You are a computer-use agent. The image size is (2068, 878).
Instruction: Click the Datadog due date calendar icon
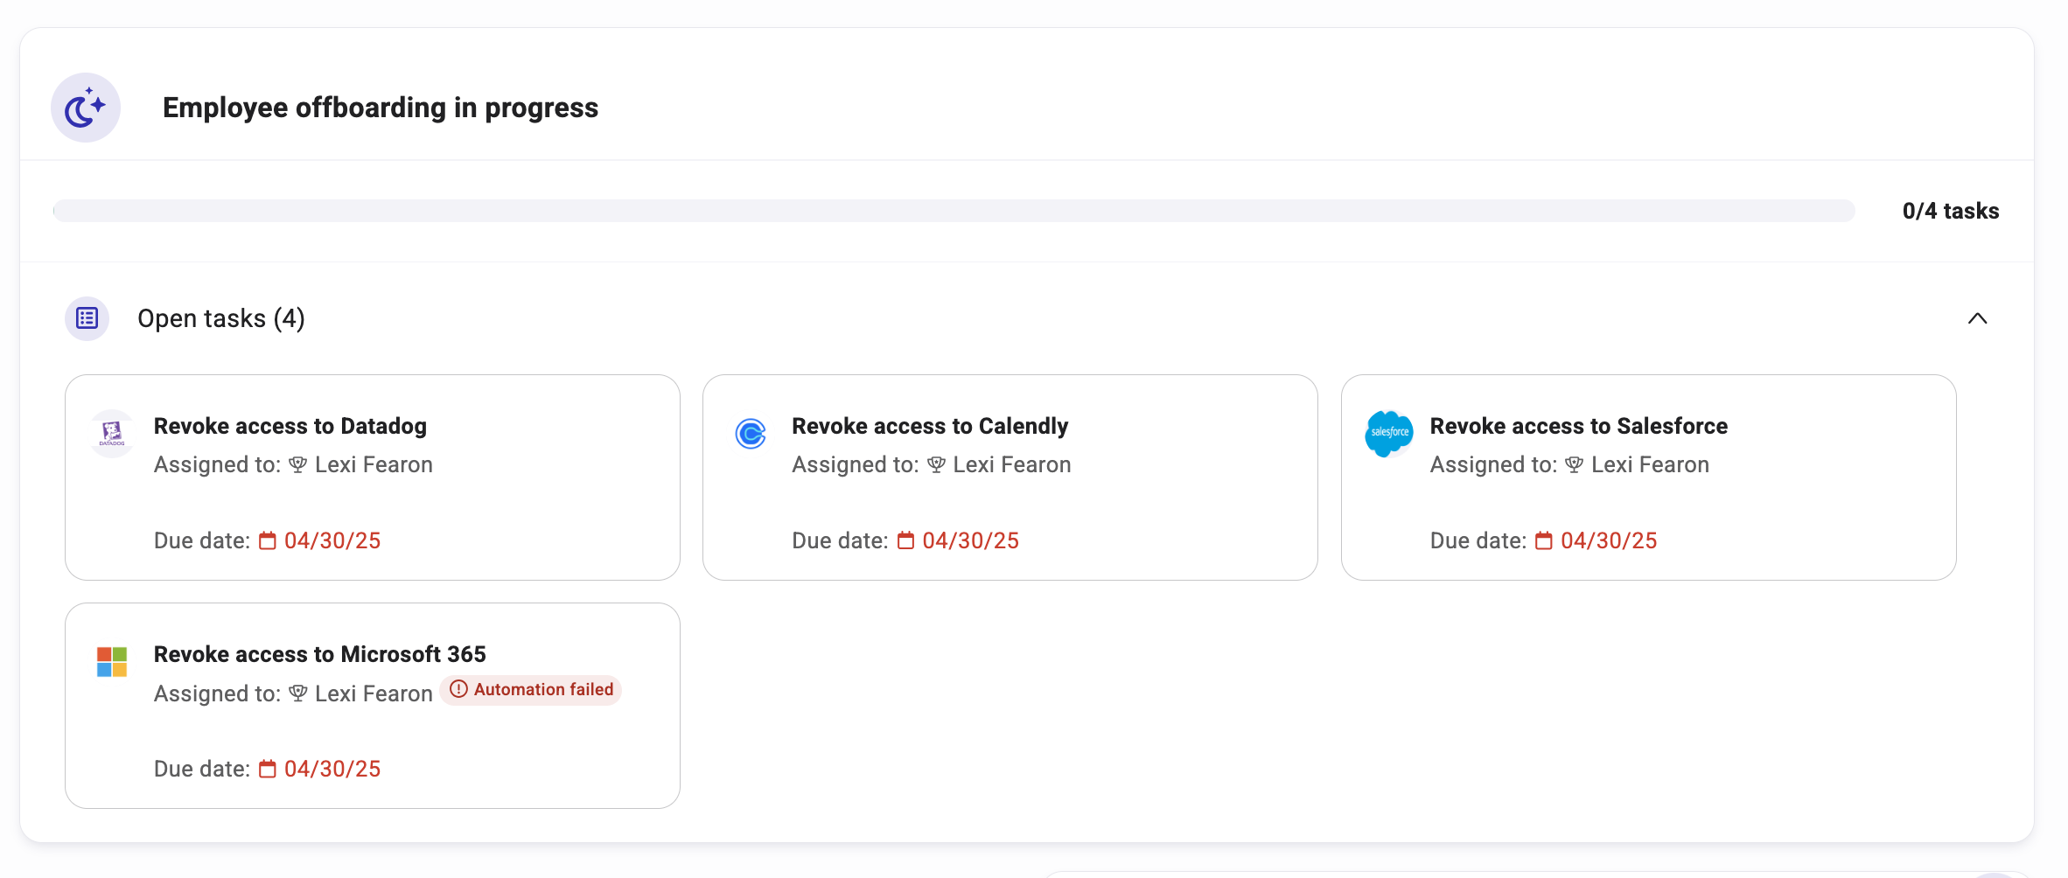coord(268,541)
